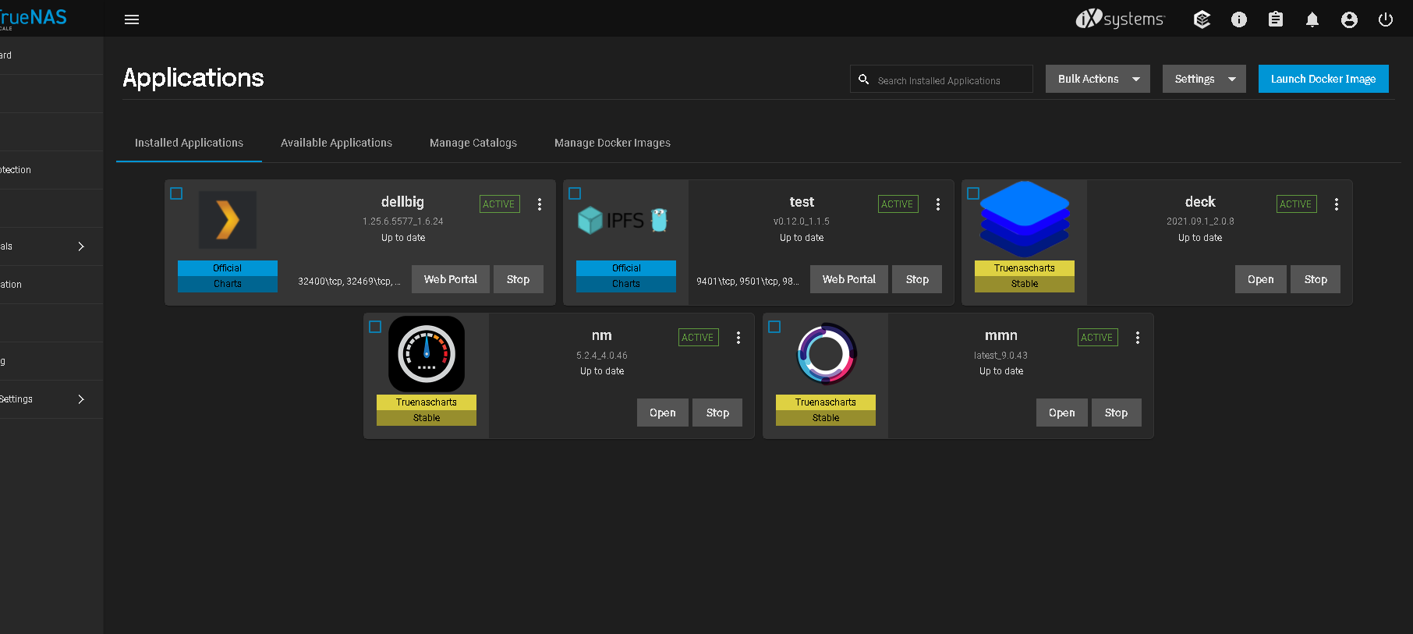The height and width of the screenshot is (634, 1413).
Task: Open the nm app three-dot menu
Action: [738, 338]
